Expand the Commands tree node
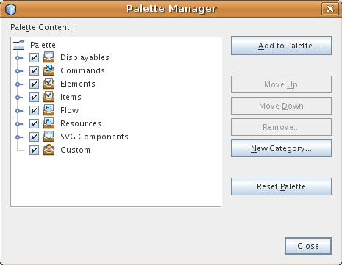The width and height of the screenshot is (342, 265). pyautogui.click(x=18, y=71)
